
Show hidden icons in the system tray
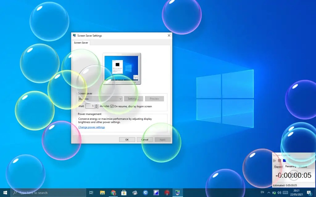269,192
